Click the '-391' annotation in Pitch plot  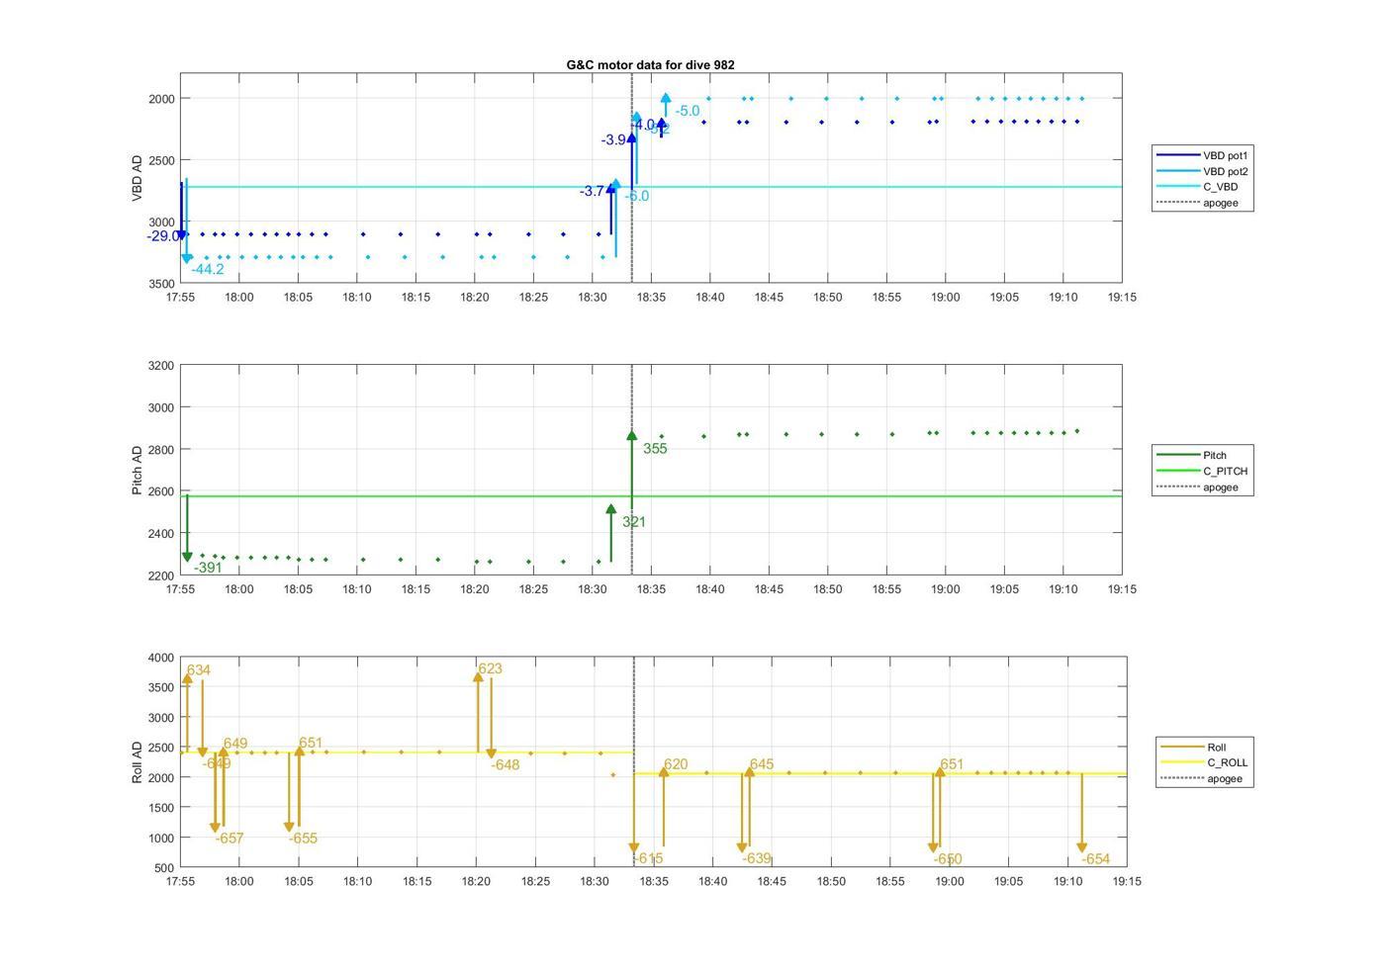click(x=208, y=568)
